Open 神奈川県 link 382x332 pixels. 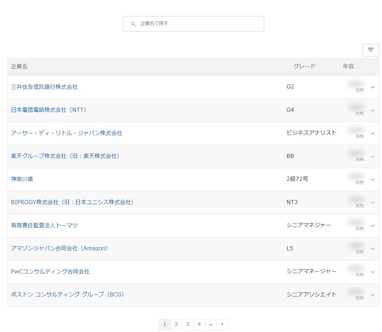(x=22, y=179)
